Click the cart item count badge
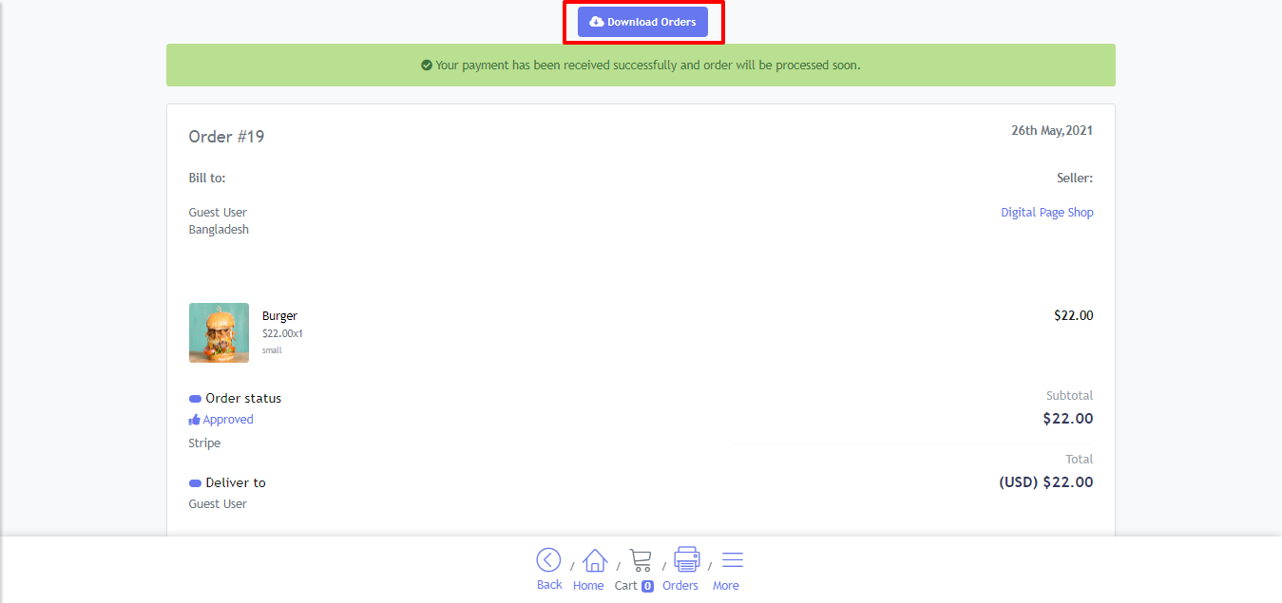The image size is (1282, 603). click(647, 586)
